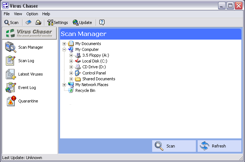The image size is (245, 162).
Task: Click the help question mark toolbar icon
Action: (102, 23)
